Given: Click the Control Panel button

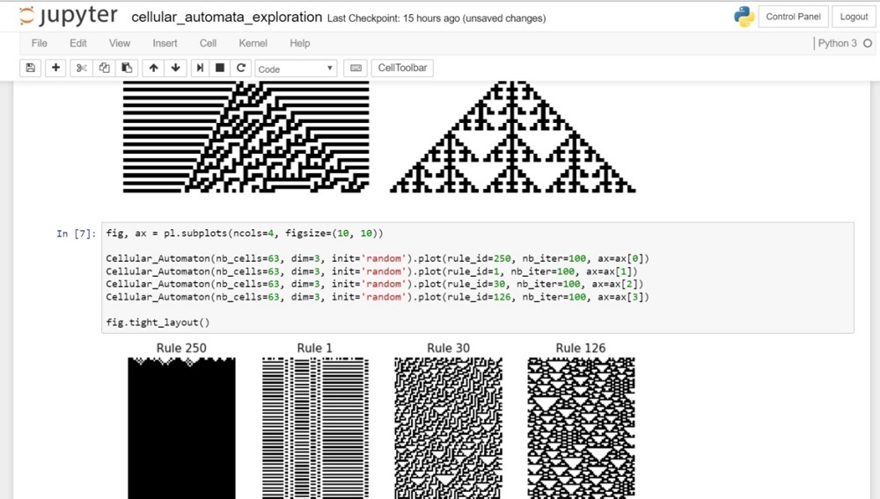Looking at the screenshot, I should [x=793, y=17].
